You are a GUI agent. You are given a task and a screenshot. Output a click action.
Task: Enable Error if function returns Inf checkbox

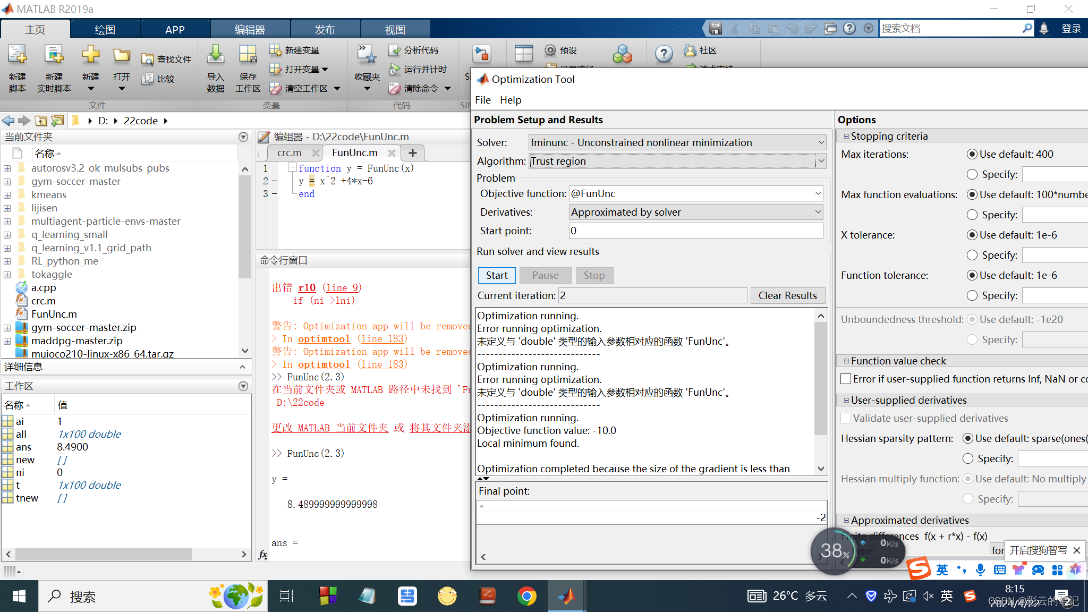point(846,379)
